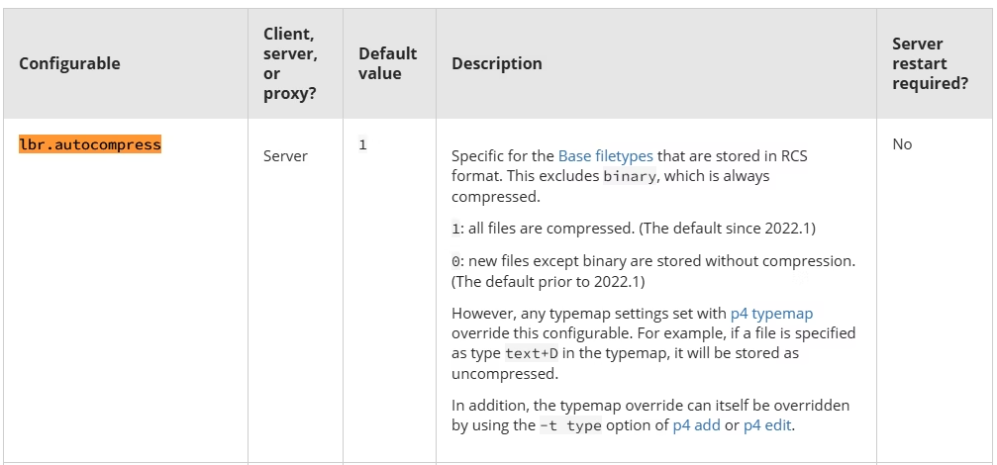Open the p4 add command link
The height and width of the screenshot is (465, 997).
(696, 425)
